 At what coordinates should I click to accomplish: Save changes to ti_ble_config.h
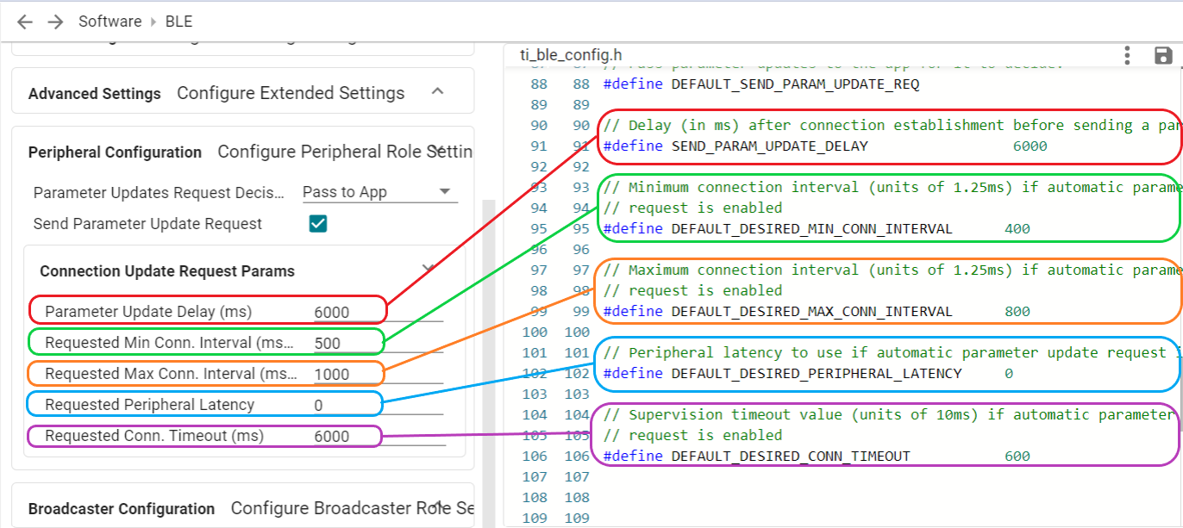coord(1163,54)
